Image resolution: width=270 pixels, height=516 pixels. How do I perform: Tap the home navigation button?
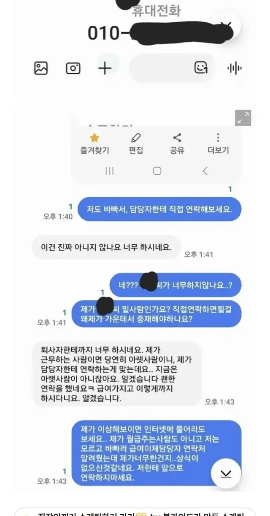tap(157, 171)
